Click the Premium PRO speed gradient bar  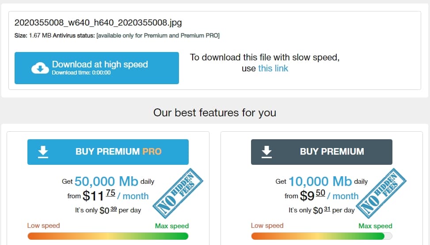(x=108, y=236)
